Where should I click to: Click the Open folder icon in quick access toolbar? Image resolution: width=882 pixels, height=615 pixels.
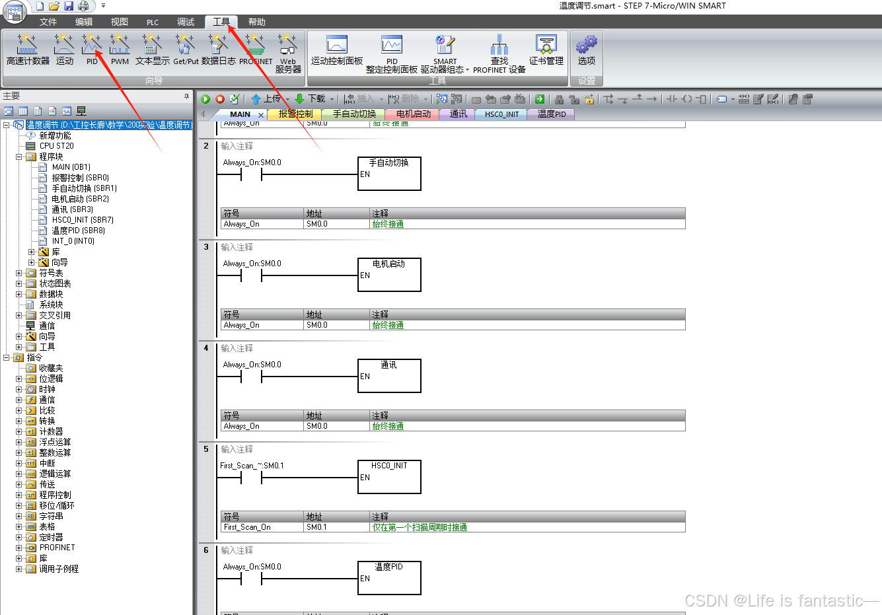54,6
